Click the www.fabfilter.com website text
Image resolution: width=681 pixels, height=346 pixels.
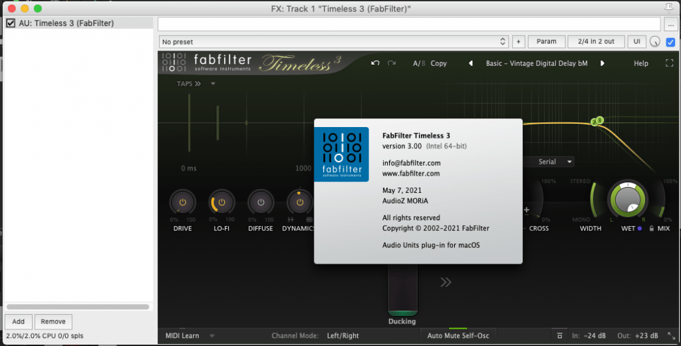[x=411, y=174]
